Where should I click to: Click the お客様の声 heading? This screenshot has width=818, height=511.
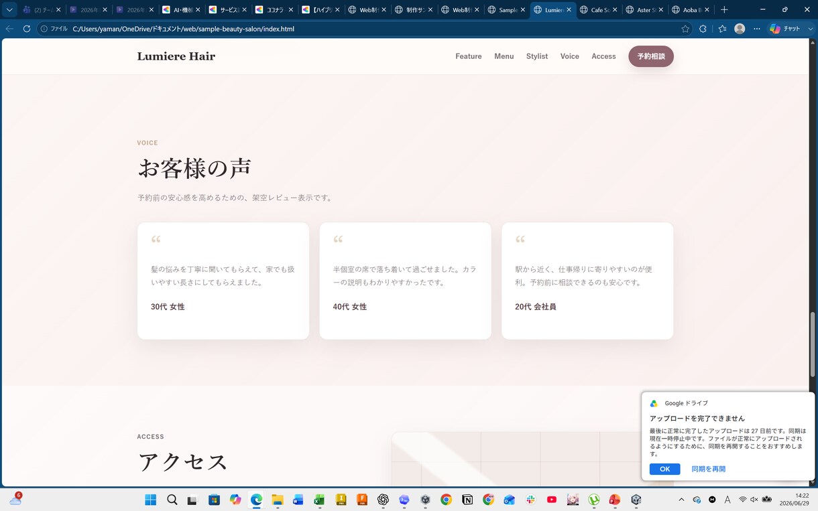coord(194,168)
